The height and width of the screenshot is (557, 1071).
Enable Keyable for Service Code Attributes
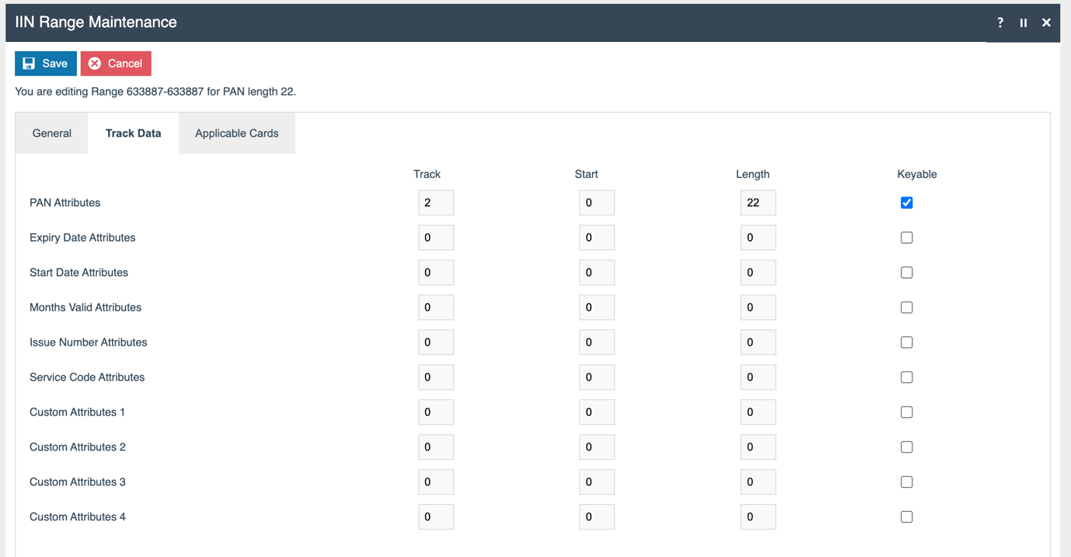click(906, 377)
